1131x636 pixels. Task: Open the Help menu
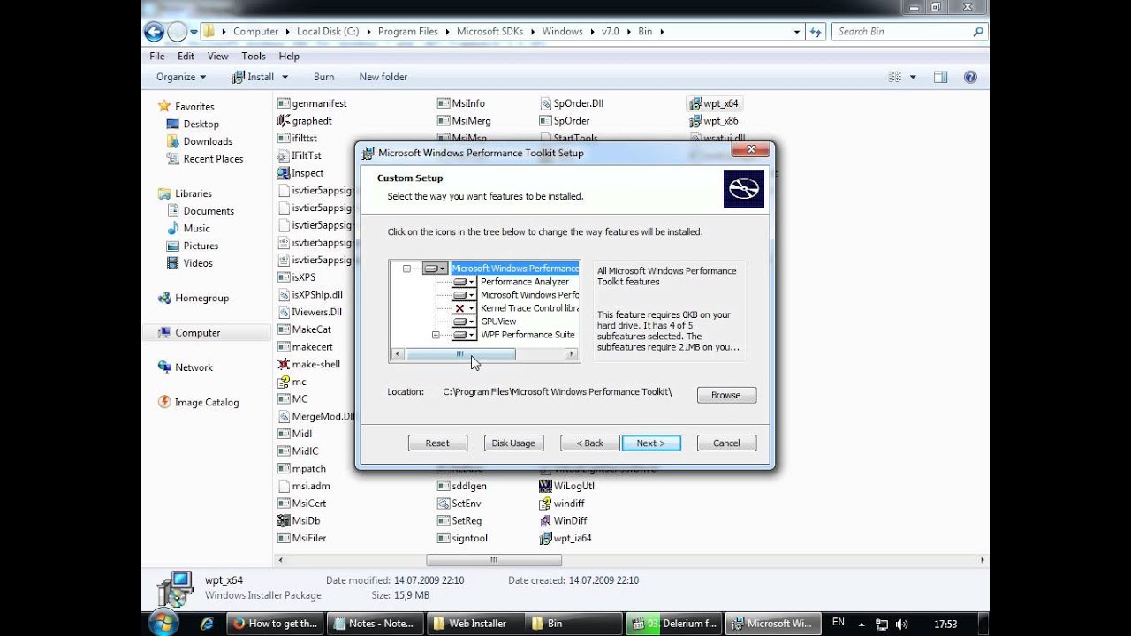pyautogui.click(x=289, y=56)
